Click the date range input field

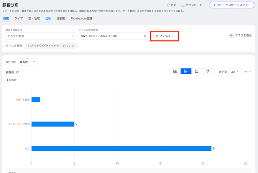coord(111,36)
